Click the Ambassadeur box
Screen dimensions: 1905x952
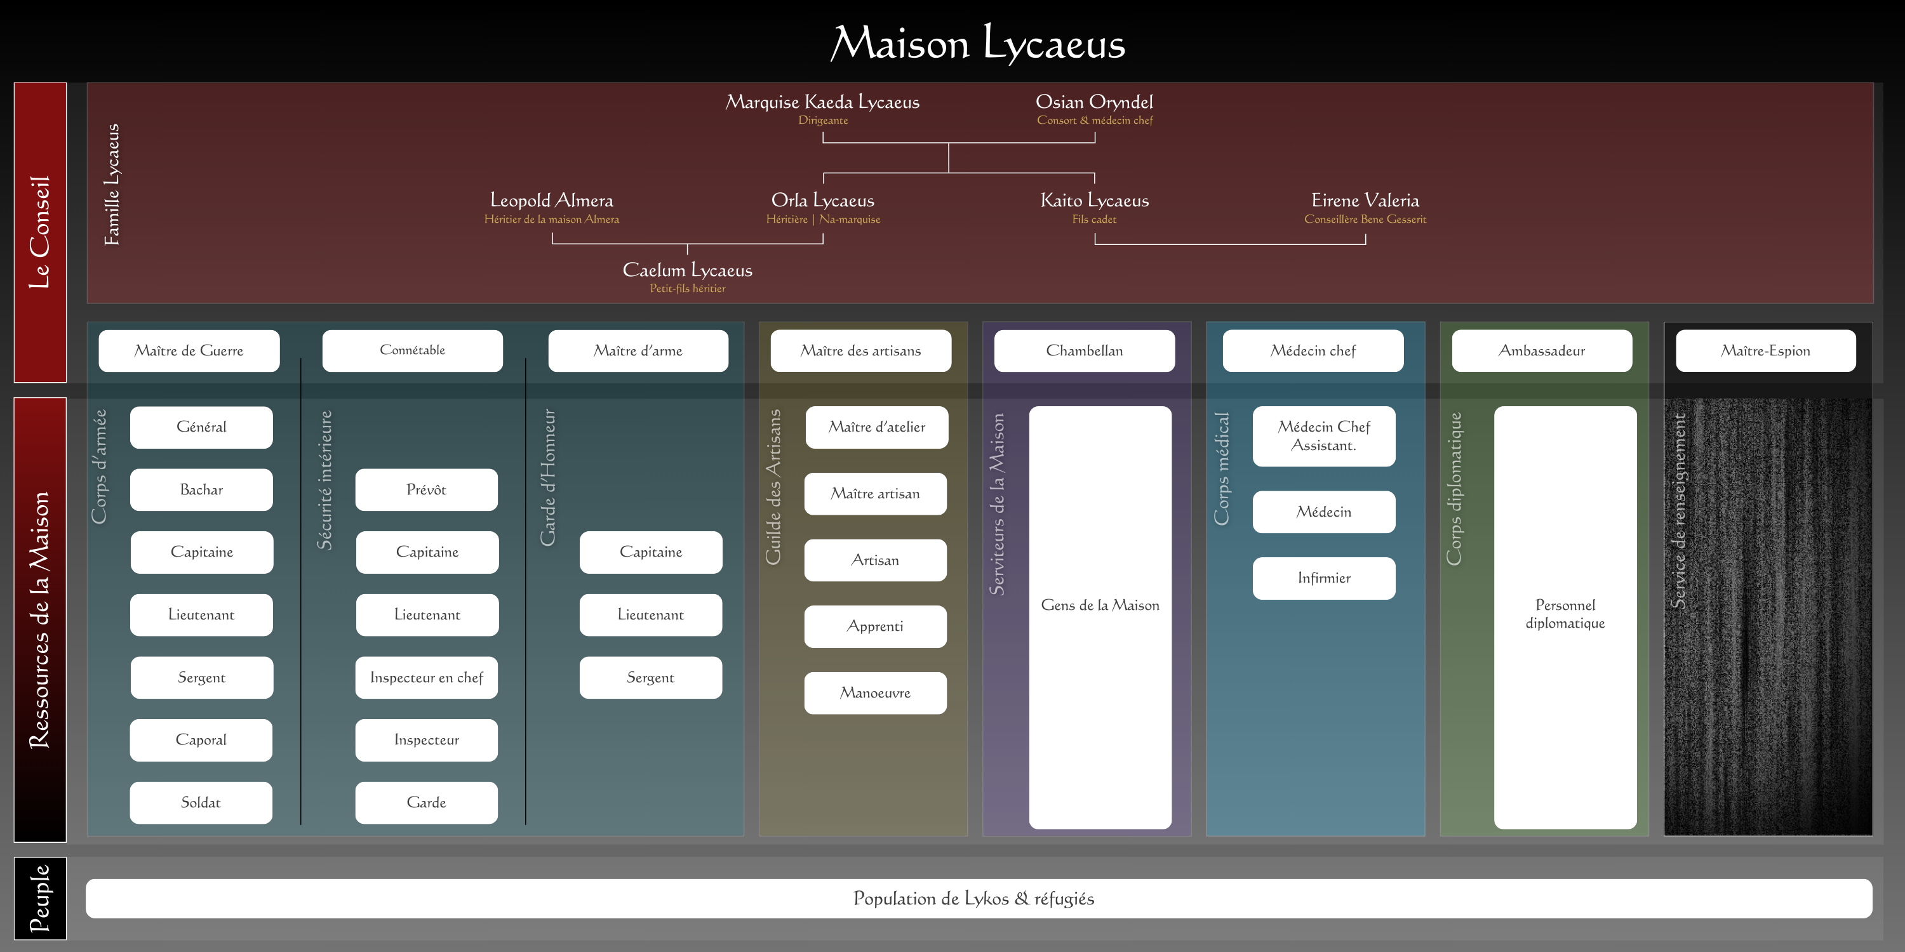(1541, 350)
